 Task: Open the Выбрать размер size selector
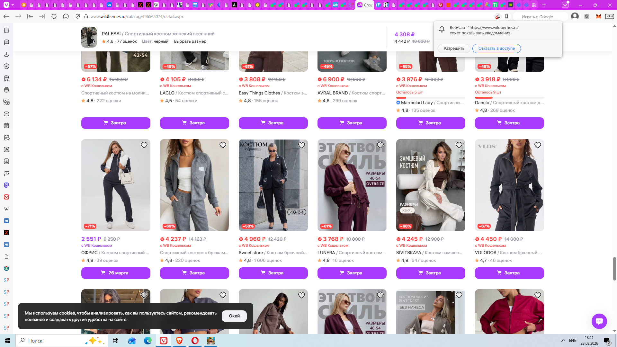tap(190, 41)
